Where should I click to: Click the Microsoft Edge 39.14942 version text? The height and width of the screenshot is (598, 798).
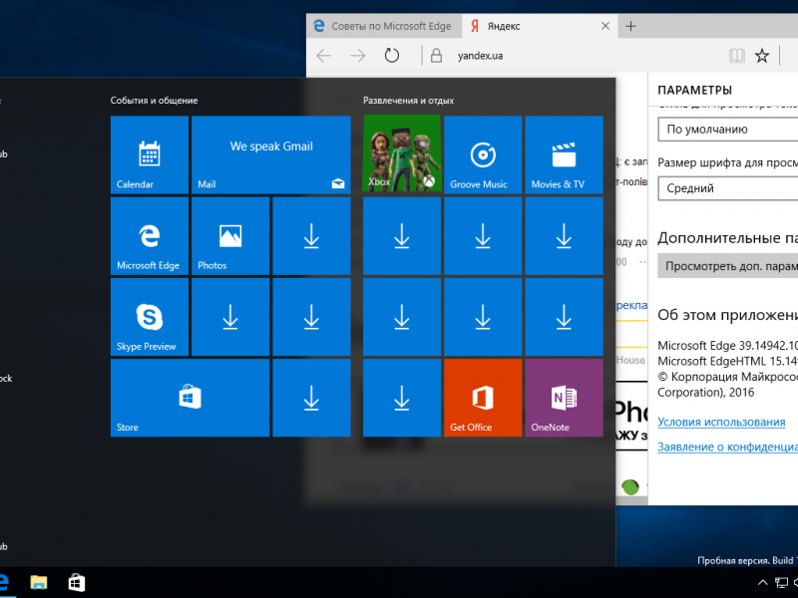coord(728,346)
